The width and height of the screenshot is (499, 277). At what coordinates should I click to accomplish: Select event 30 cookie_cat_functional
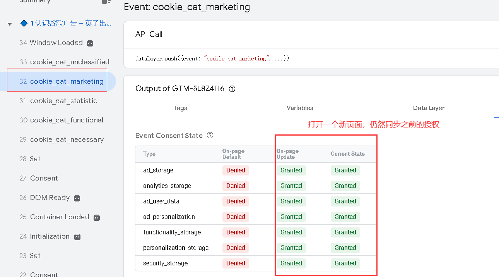click(x=61, y=120)
